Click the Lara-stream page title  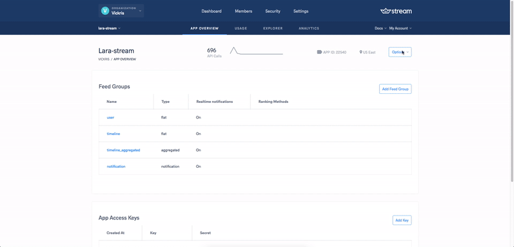click(116, 51)
